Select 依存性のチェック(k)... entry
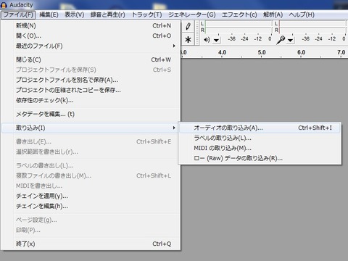 pyautogui.click(x=91, y=100)
